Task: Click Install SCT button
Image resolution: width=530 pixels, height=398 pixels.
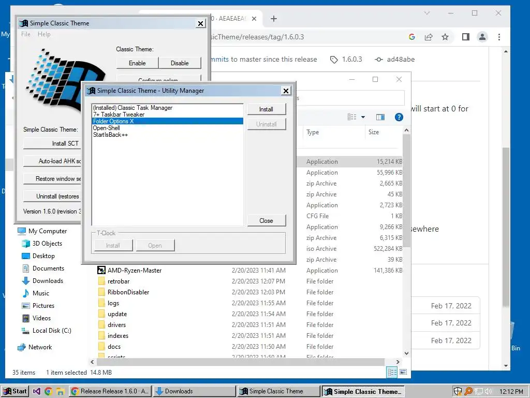Action: pos(53,144)
